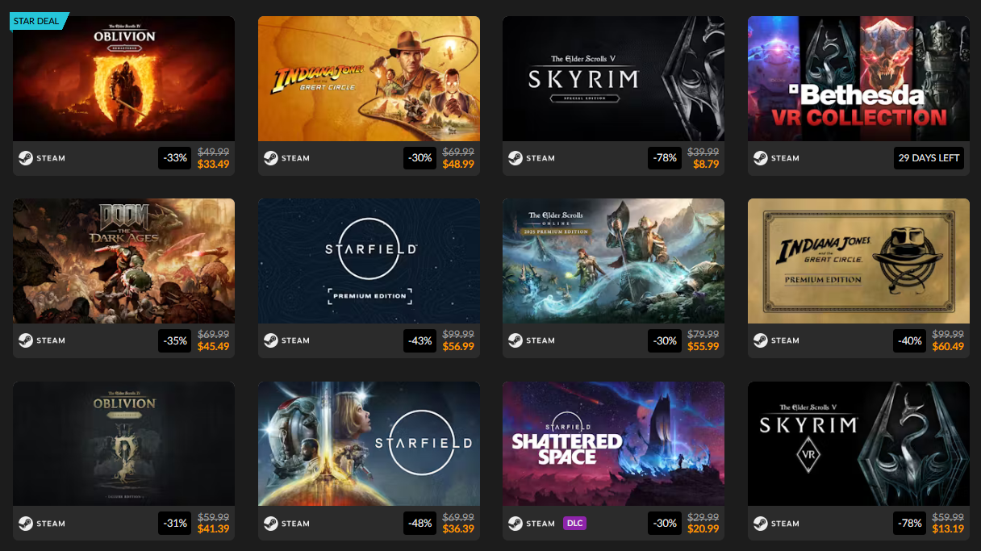Open the Oblivion Remastered Star Deal thumbnail
The image size is (981, 551).
[x=124, y=78]
